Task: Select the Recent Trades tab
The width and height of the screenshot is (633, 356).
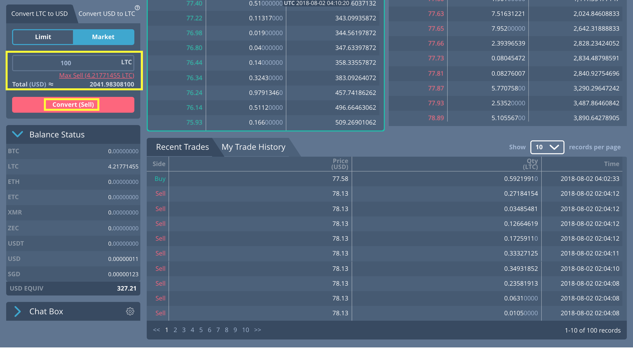Action: point(182,147)
